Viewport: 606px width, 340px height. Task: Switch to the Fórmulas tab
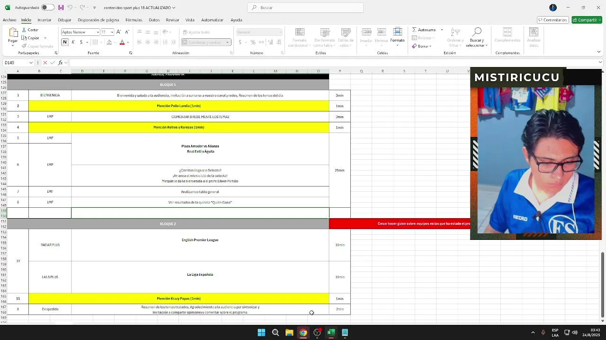click(x=134, y=20)
